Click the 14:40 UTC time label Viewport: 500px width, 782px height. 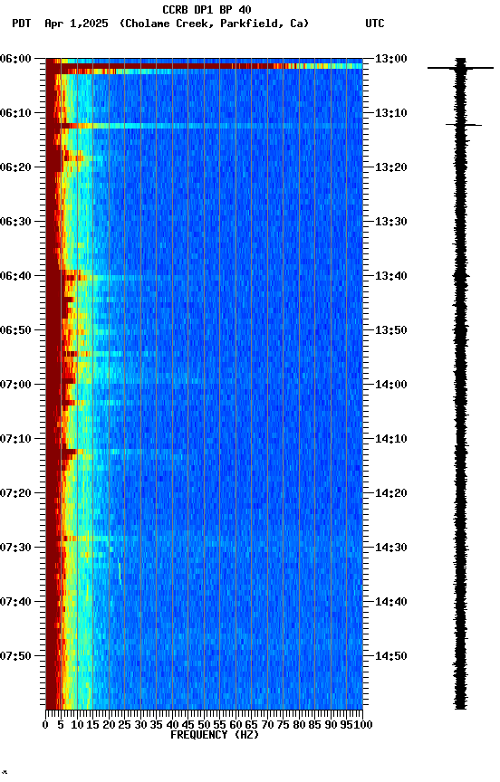tap(391, 602)
